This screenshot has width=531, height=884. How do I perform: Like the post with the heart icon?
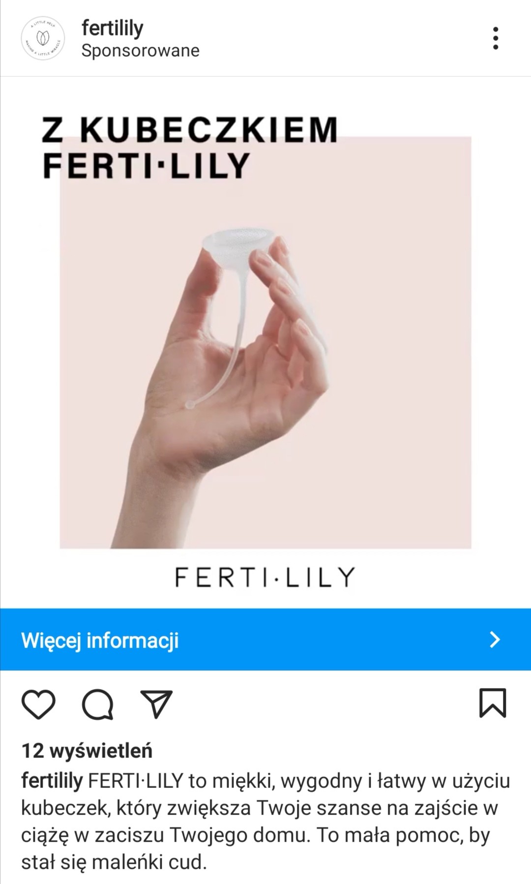[38, 704]
